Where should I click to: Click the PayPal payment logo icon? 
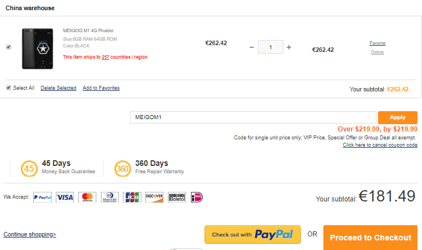pos(42,197)
